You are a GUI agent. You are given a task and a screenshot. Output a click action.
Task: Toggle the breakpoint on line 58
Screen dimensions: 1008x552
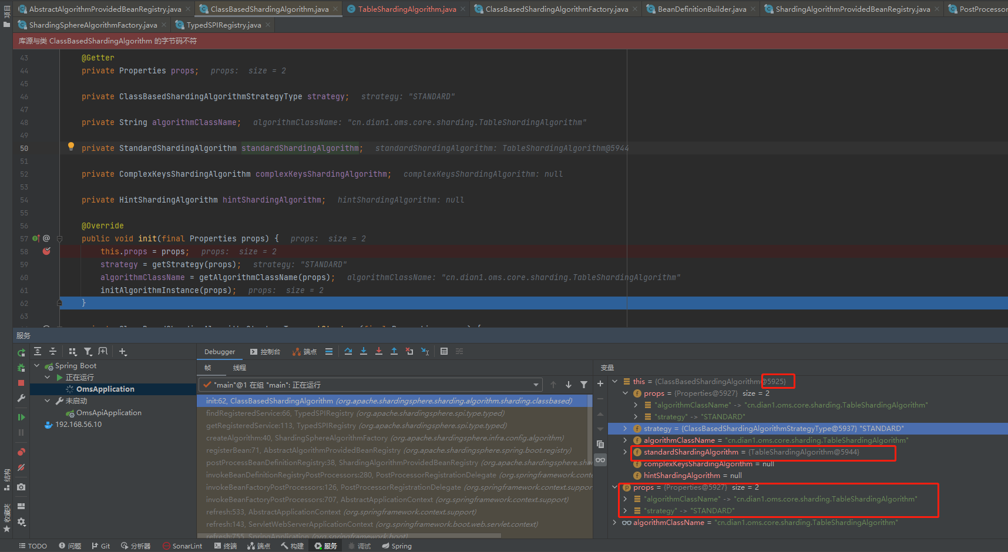pos(46,251)
